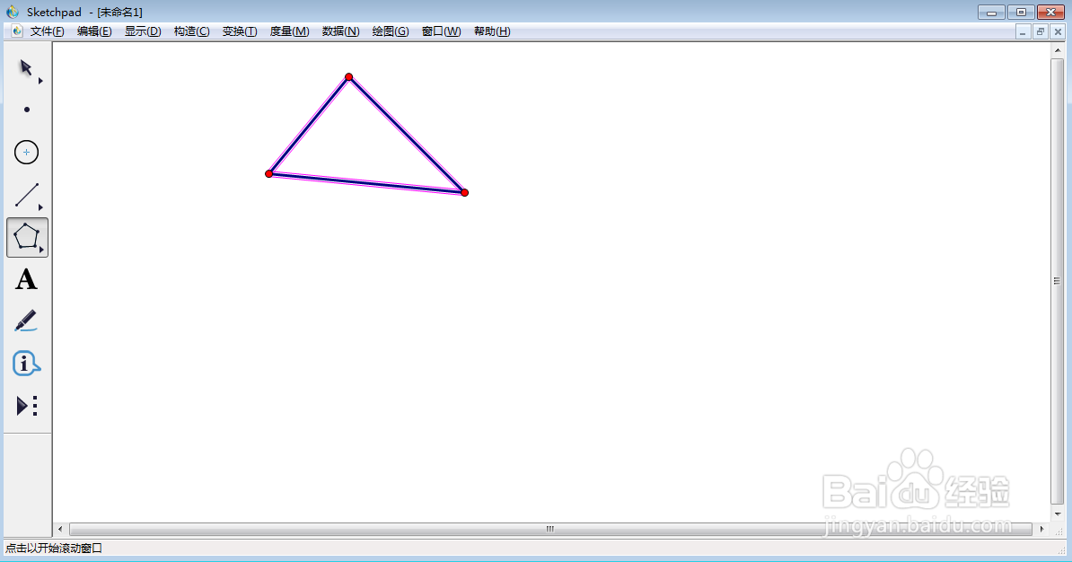This screenshot has height=562, width=1072.
Task: Open the 构造(C) menu
Action: [x=191, y=31]
